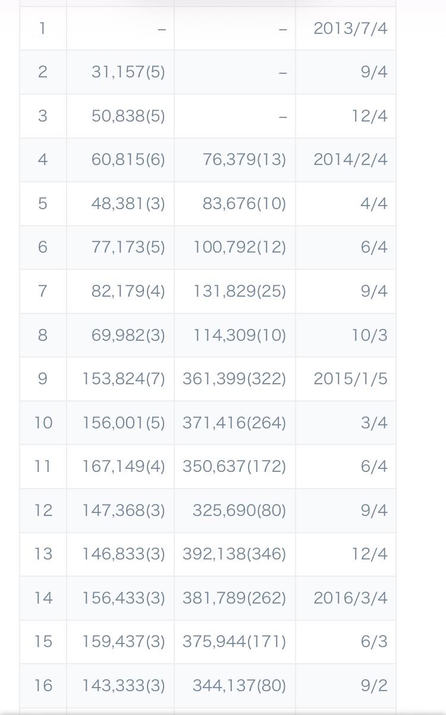The width and height of the screenshot is (446, 715).
Task: Click the 375,944(171) value
Action: pyautogui.click(x=234, y=641)
